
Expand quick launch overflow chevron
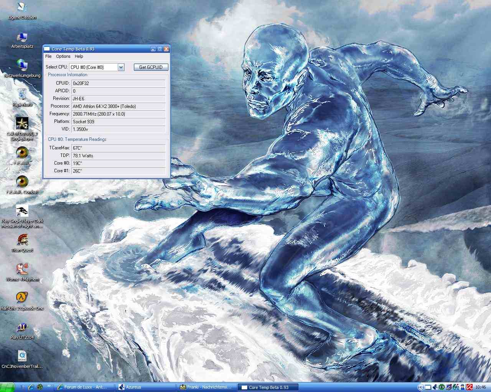pos(49,386)
